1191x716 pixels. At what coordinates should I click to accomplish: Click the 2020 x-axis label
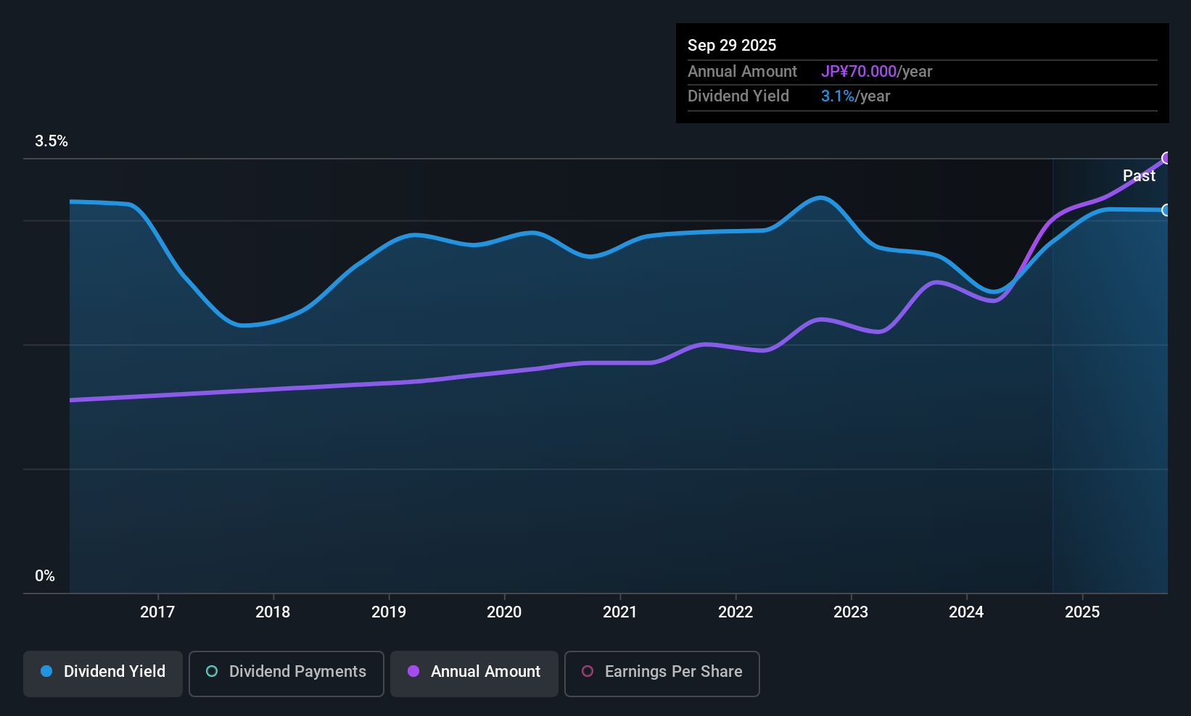point(504,612)
